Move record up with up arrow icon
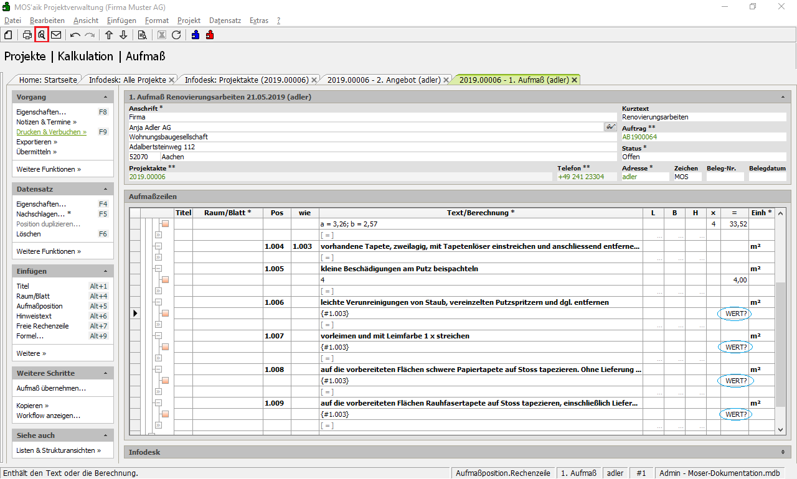Screen dimensions: 797x479 pos(109,35)
